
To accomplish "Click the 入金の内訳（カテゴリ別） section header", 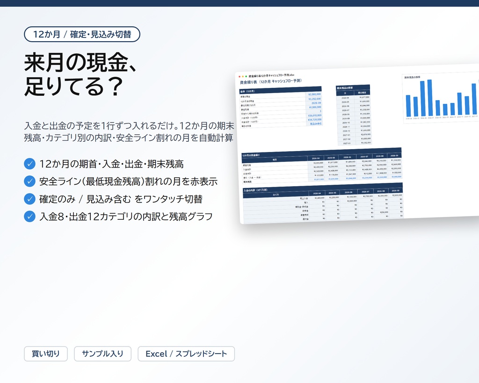I will (x=323, y=188).
